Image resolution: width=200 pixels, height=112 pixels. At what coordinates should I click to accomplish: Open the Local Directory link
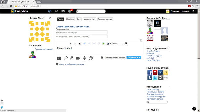coord(153,89)
